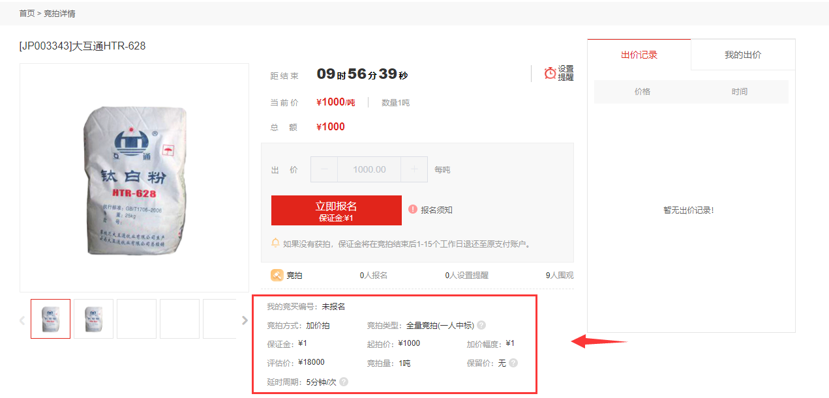Screen dimensions: 829x398
Task: Click the 每吨 unit label
Action: (442, 169)
